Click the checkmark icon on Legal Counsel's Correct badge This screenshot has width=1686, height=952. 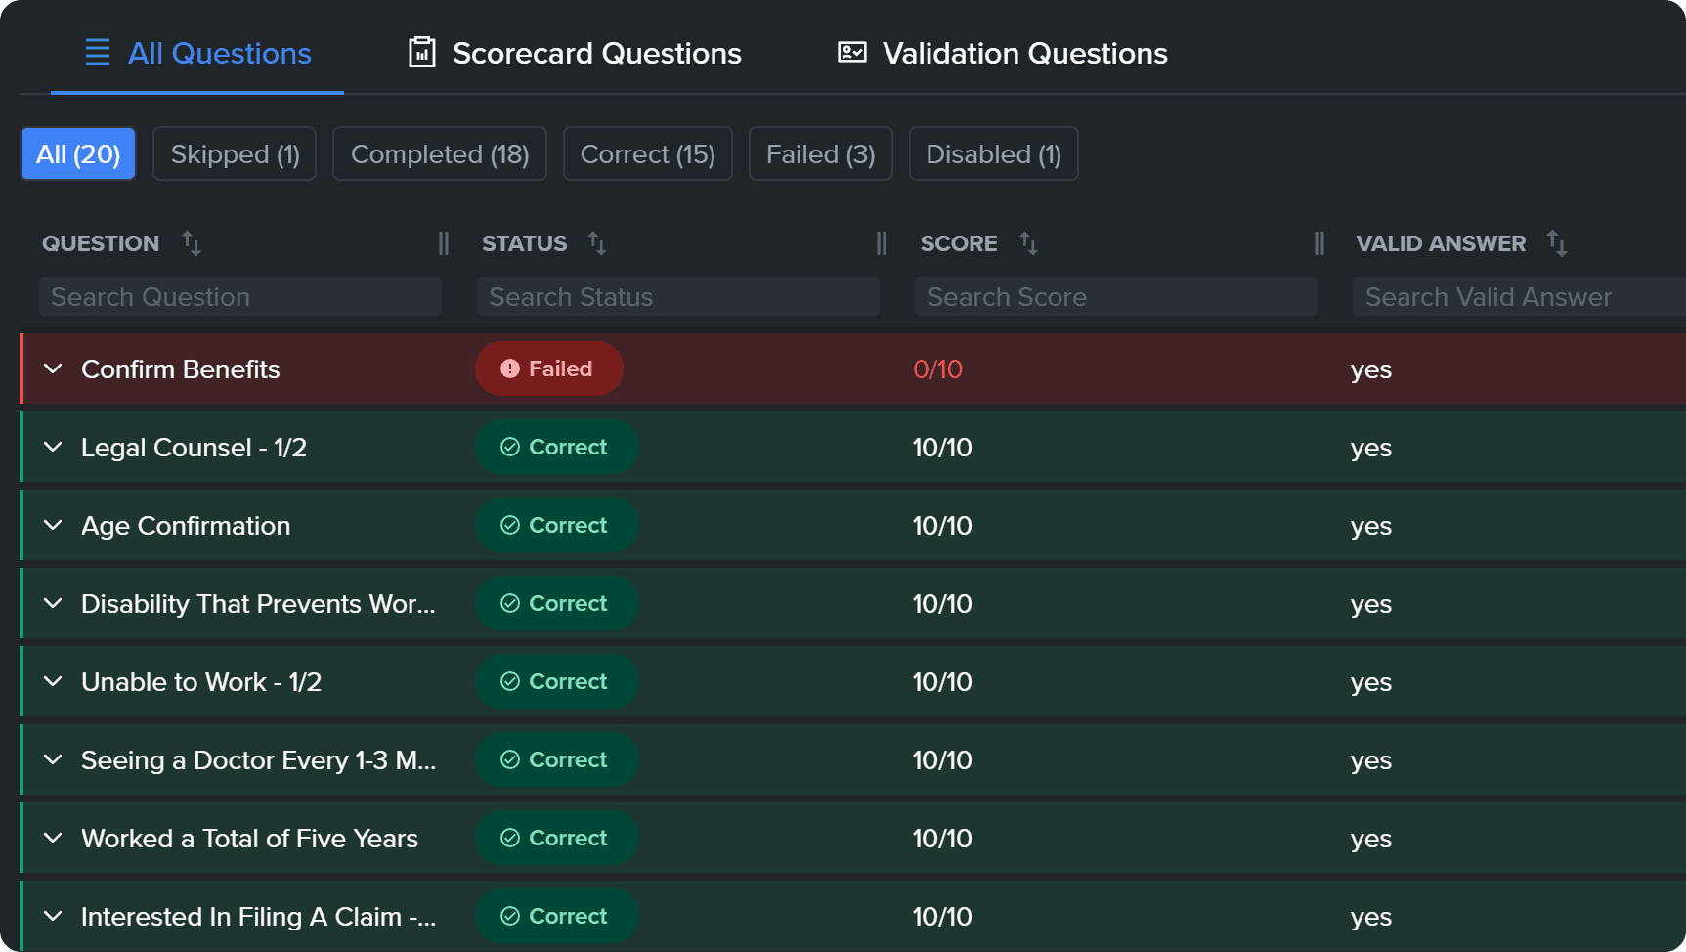510,447
